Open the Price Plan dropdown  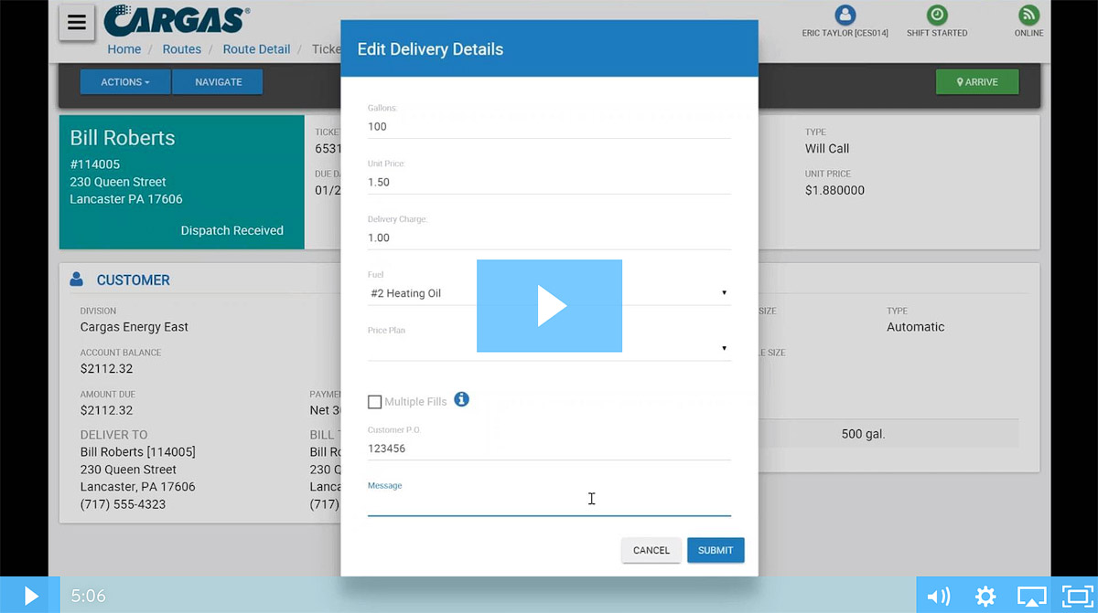pos(549,348)
